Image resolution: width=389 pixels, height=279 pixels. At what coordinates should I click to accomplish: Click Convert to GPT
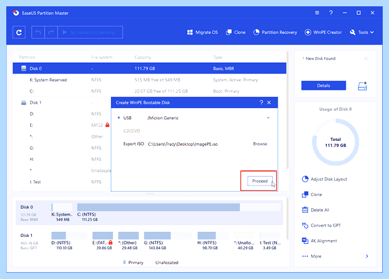(321, 226)
